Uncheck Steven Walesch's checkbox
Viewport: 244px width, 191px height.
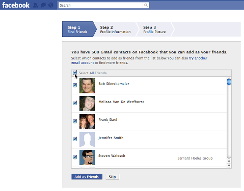pyautogui.click(x=75, y=157)
